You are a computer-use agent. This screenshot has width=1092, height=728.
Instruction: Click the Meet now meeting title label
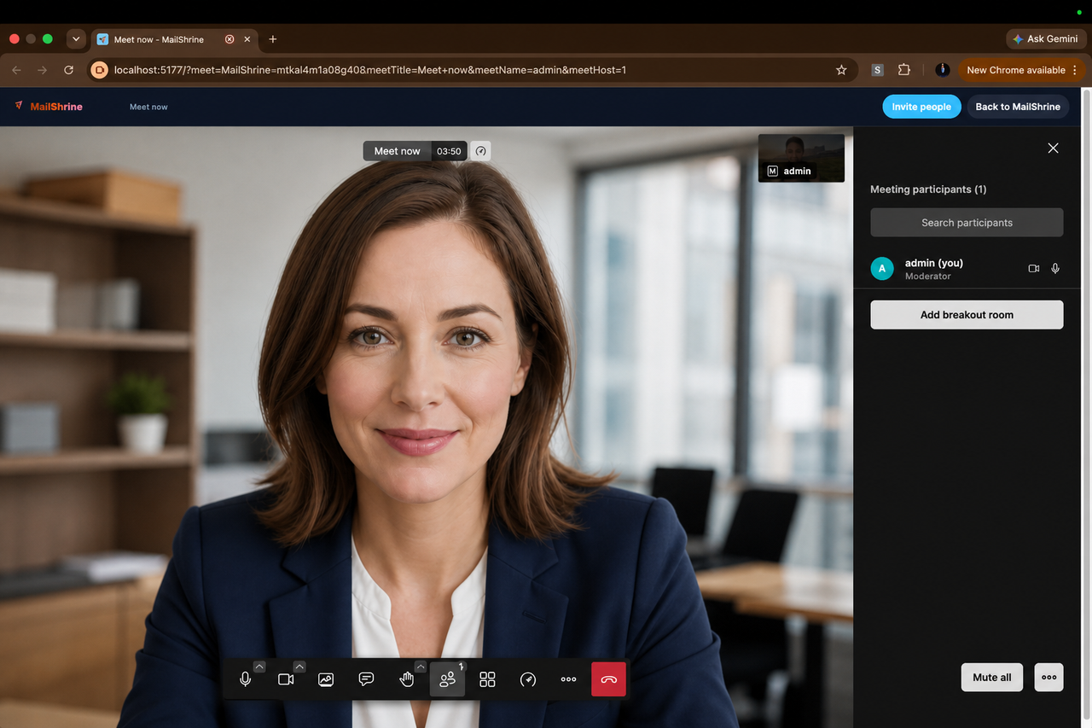tap(398, 151)
